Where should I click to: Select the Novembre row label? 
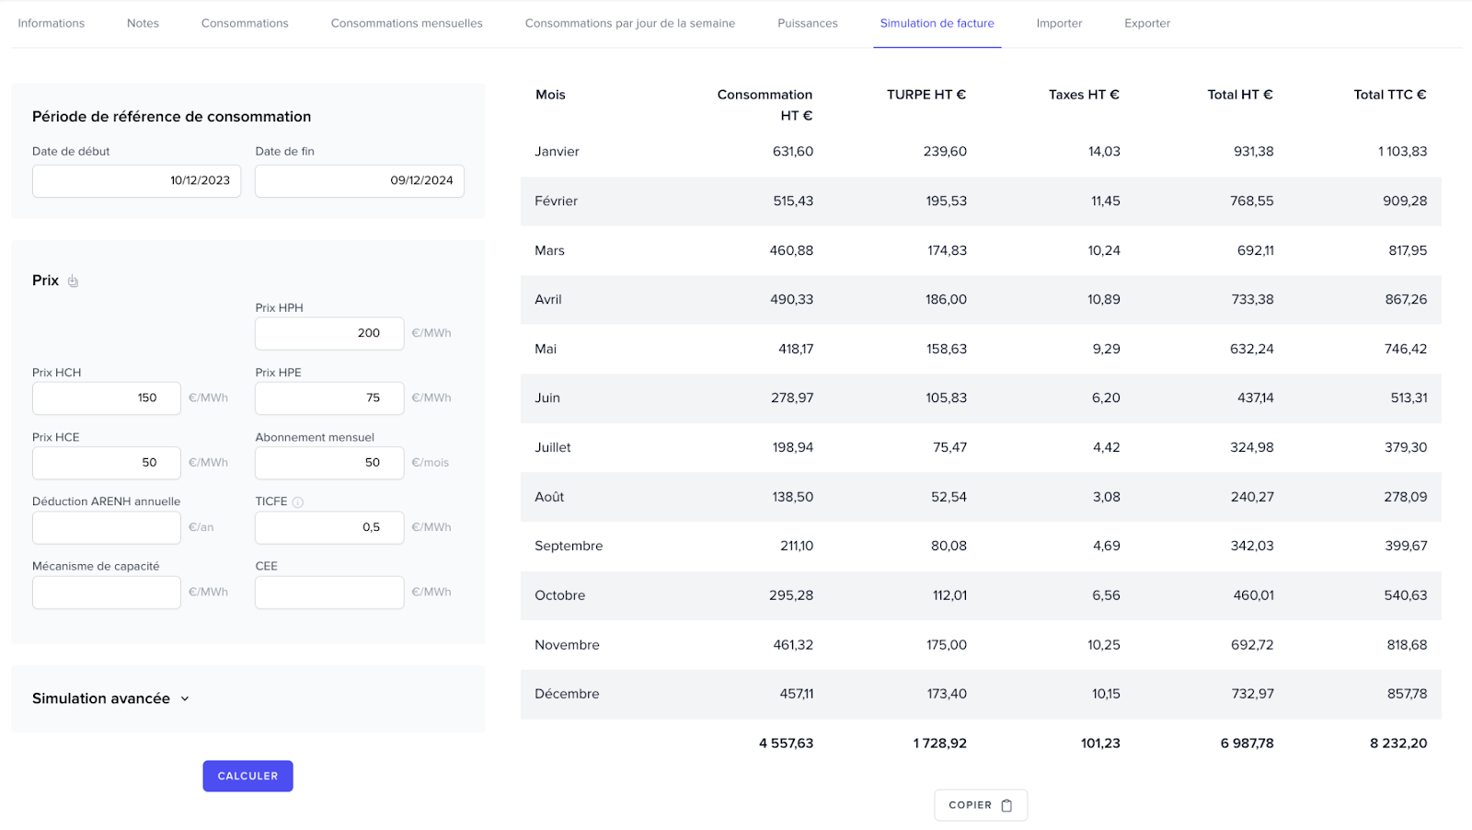(x=567, y=645)
